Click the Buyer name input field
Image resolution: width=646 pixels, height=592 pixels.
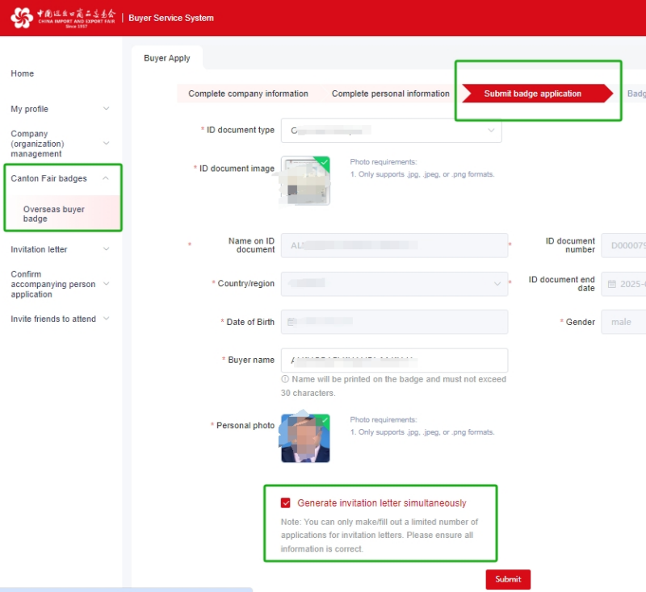pos(394,361)
